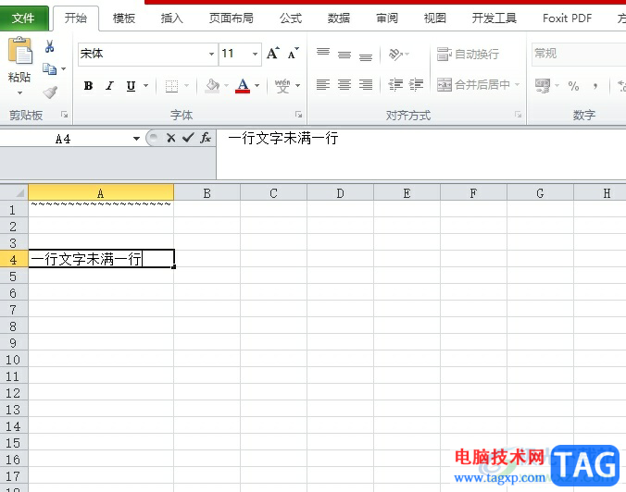Align text to vertical middle
This screenshot has height=492, width=626.
(x=344, y=54)
